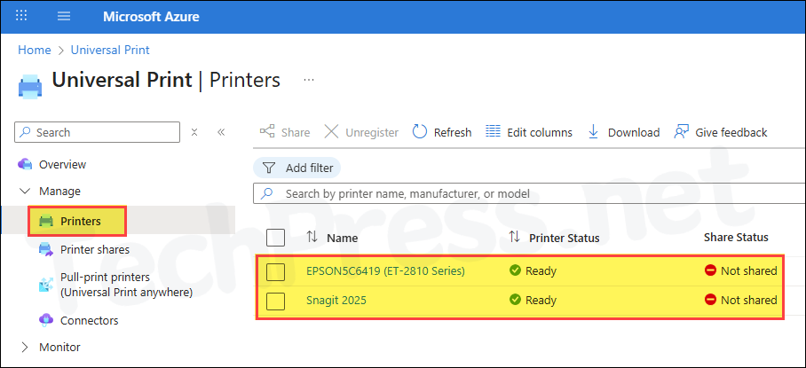Toggle the select-all printers checkbox
The height and width of the screenshot is (368, 806).
click(x=275, y=238)
